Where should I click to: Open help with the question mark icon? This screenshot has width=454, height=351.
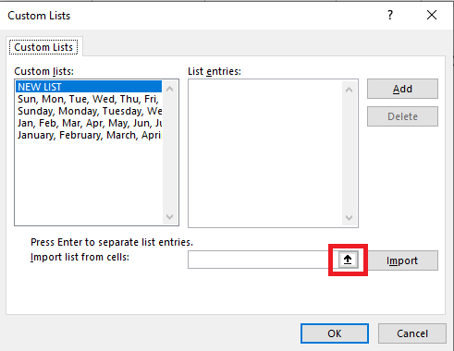point(390,15)
